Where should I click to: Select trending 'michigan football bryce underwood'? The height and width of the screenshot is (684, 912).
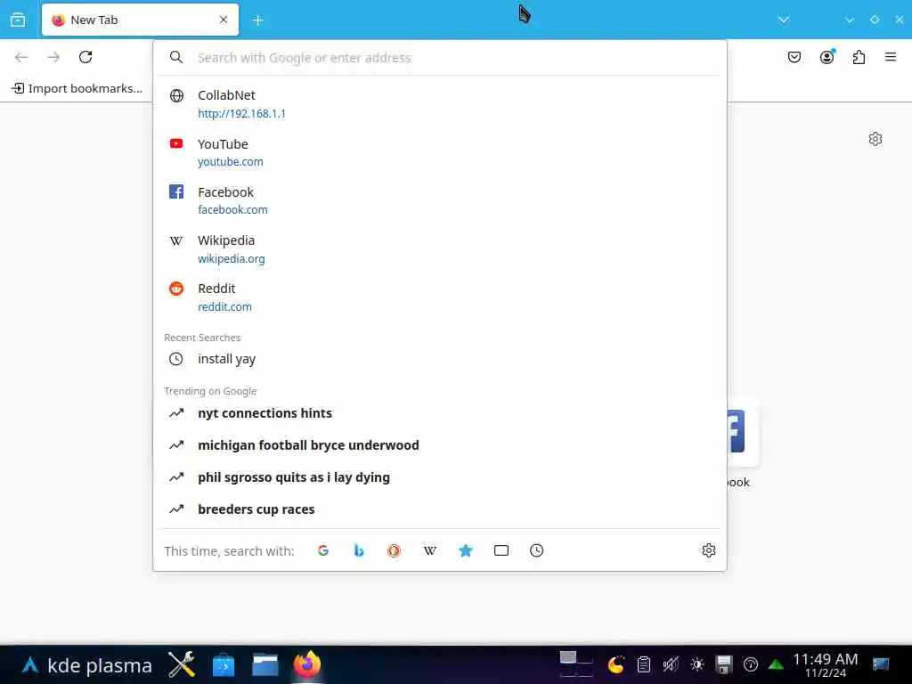click(440, 445)
